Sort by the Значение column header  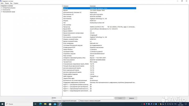click(x=113, y=6)
